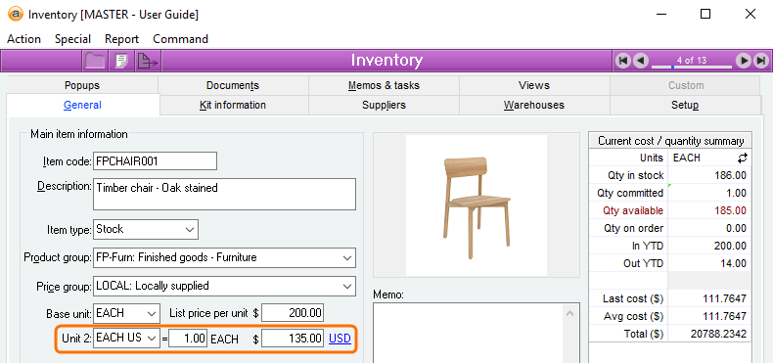Go to first record in the navigator
This screenshot has width=773, height=363.
click(x=623, y=61)
